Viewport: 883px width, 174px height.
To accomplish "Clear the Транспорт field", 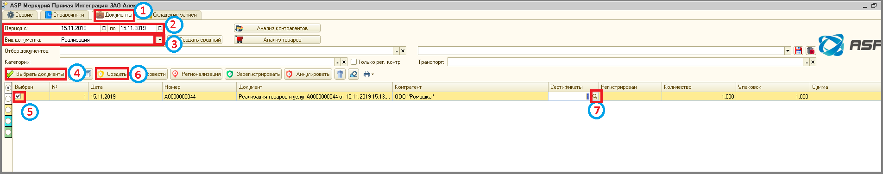I will point(813,62).
